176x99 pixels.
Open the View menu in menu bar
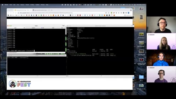click(x=18, y=5)
